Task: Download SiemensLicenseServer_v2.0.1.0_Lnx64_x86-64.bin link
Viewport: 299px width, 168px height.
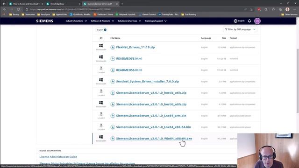Action: 154,127
